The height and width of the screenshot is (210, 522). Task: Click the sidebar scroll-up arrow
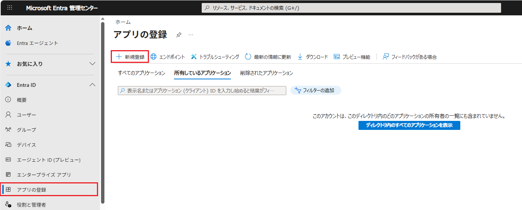click(x=103, y=18)
